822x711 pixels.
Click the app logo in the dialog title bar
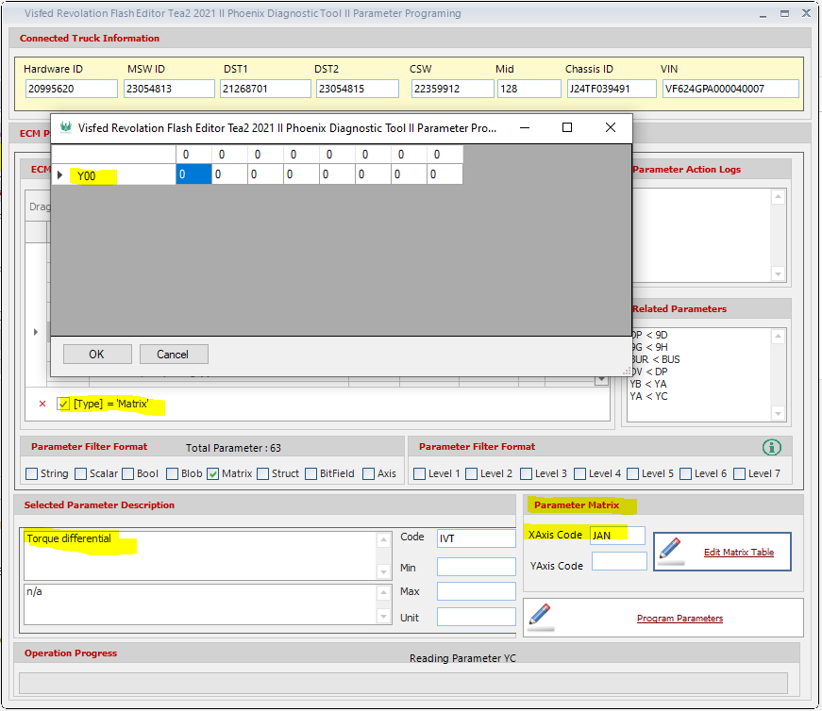[65, 127]
